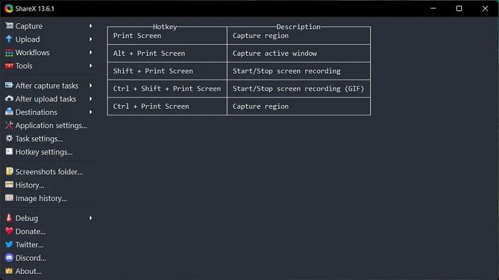Open the Screenshots folder
The height and width of the screenshot is (280, 499).
point(49,172)
